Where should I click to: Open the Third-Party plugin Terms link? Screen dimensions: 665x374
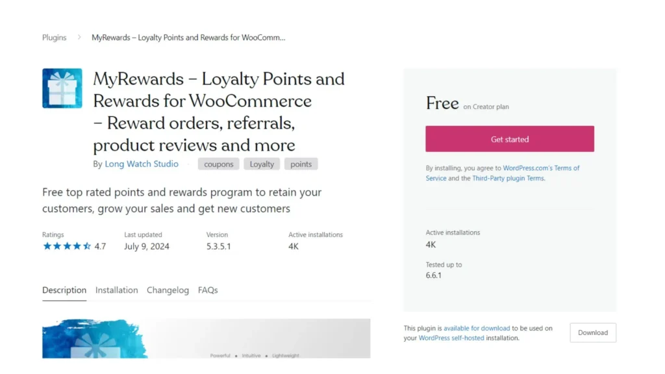[508, 178]
